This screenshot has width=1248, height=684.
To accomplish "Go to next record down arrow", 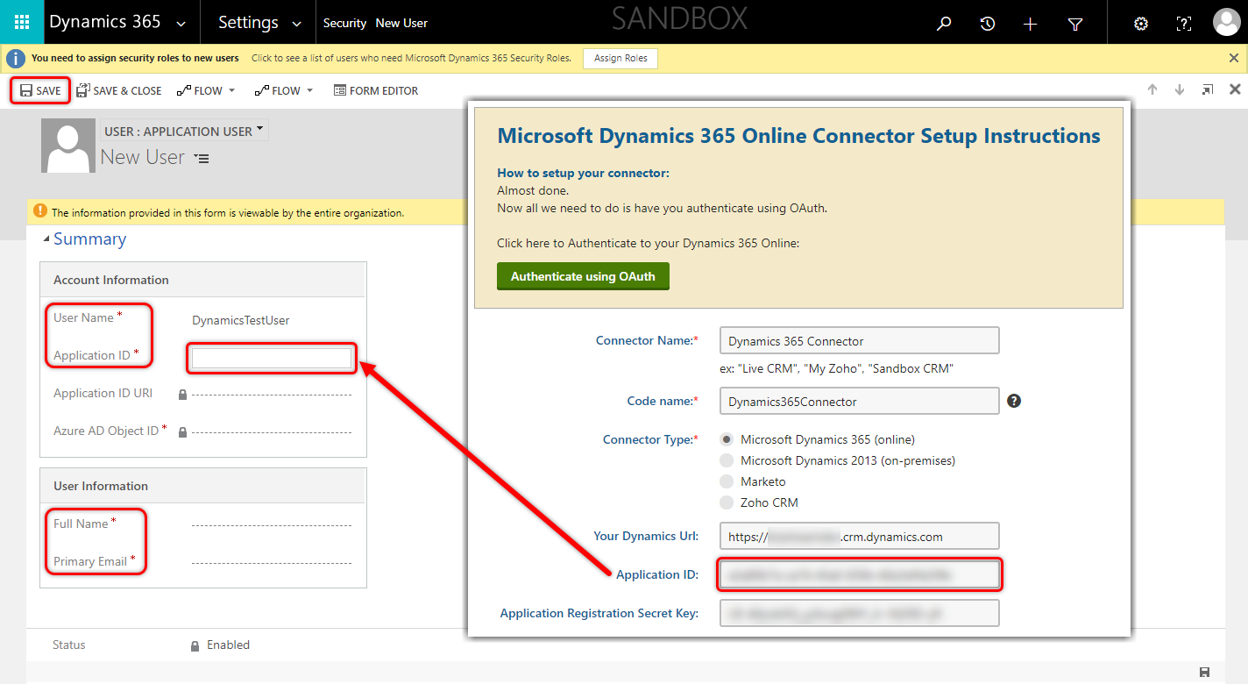I will point(1180,89).
